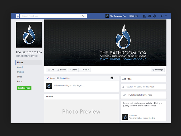Click the Share button

tap(73, 70)
